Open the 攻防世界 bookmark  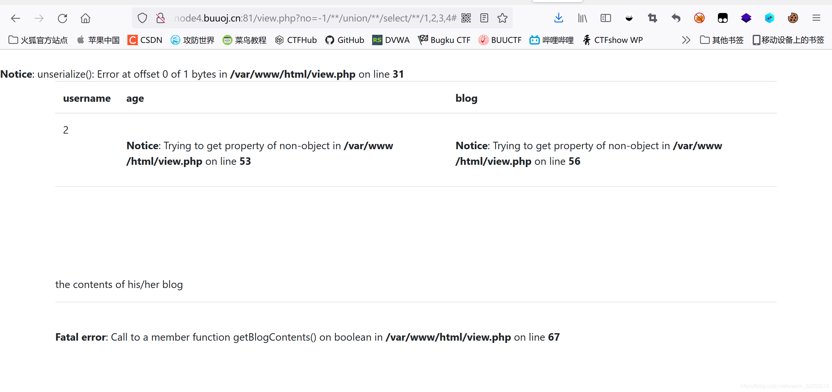pos(193,40)
